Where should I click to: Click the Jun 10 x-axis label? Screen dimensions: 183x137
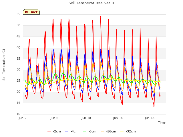pyautogui.click(x=86, y=118)
